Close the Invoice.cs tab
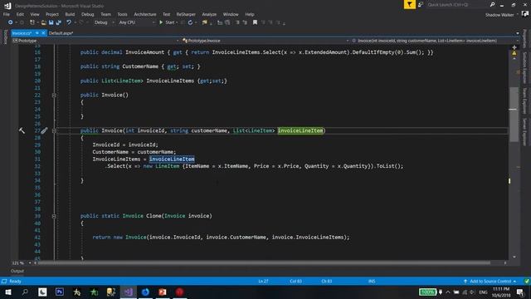Viewport: 531px width, 299px height. 43,33
